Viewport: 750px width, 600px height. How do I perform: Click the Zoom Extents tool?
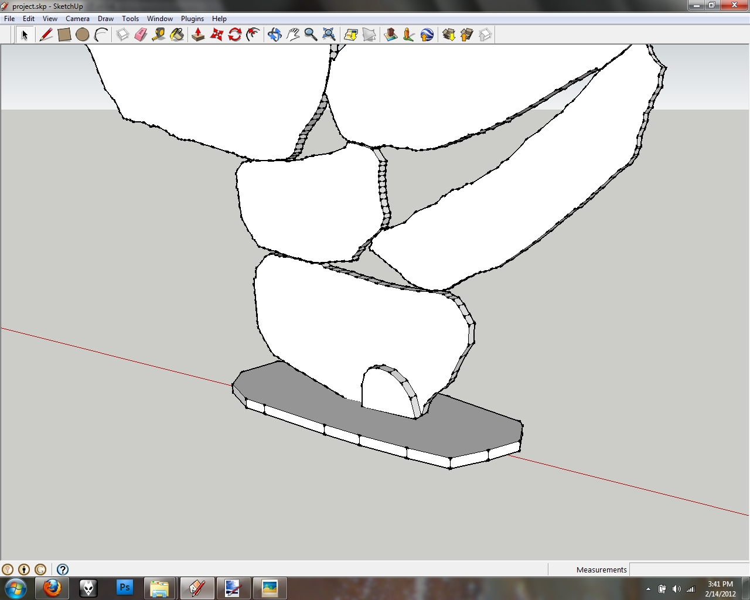pos(329,35)
